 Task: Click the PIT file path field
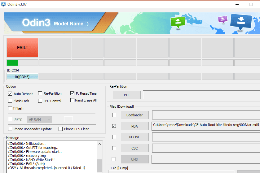pyautogui.click(x=201, y=95)
